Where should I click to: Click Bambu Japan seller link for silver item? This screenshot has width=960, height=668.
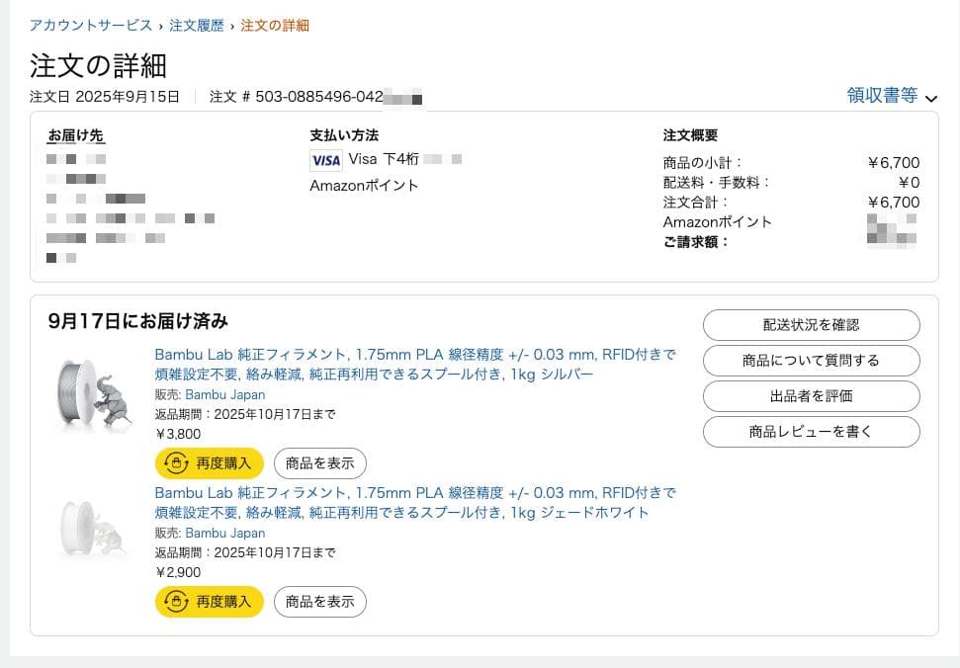(x=224, y=394)
